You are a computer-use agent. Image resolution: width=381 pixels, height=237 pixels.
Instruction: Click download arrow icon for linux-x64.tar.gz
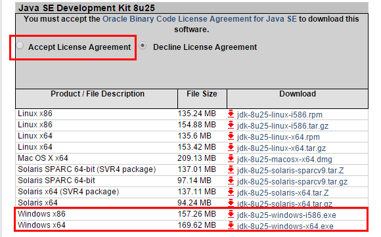(231, 147)
